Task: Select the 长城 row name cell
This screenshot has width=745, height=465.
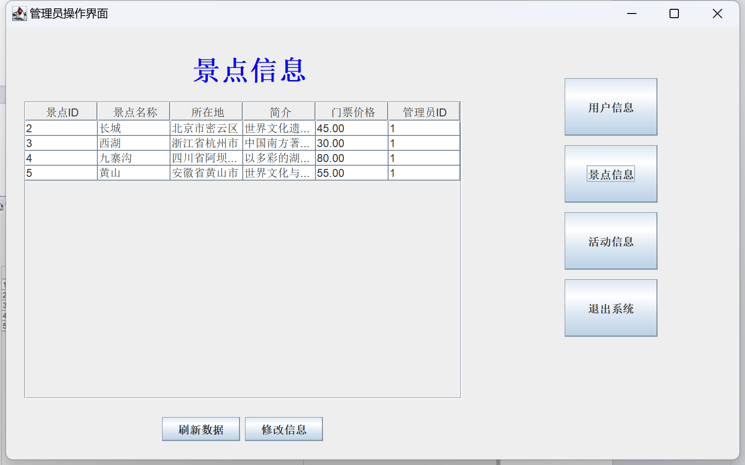Action: click(x=134, y=128)
